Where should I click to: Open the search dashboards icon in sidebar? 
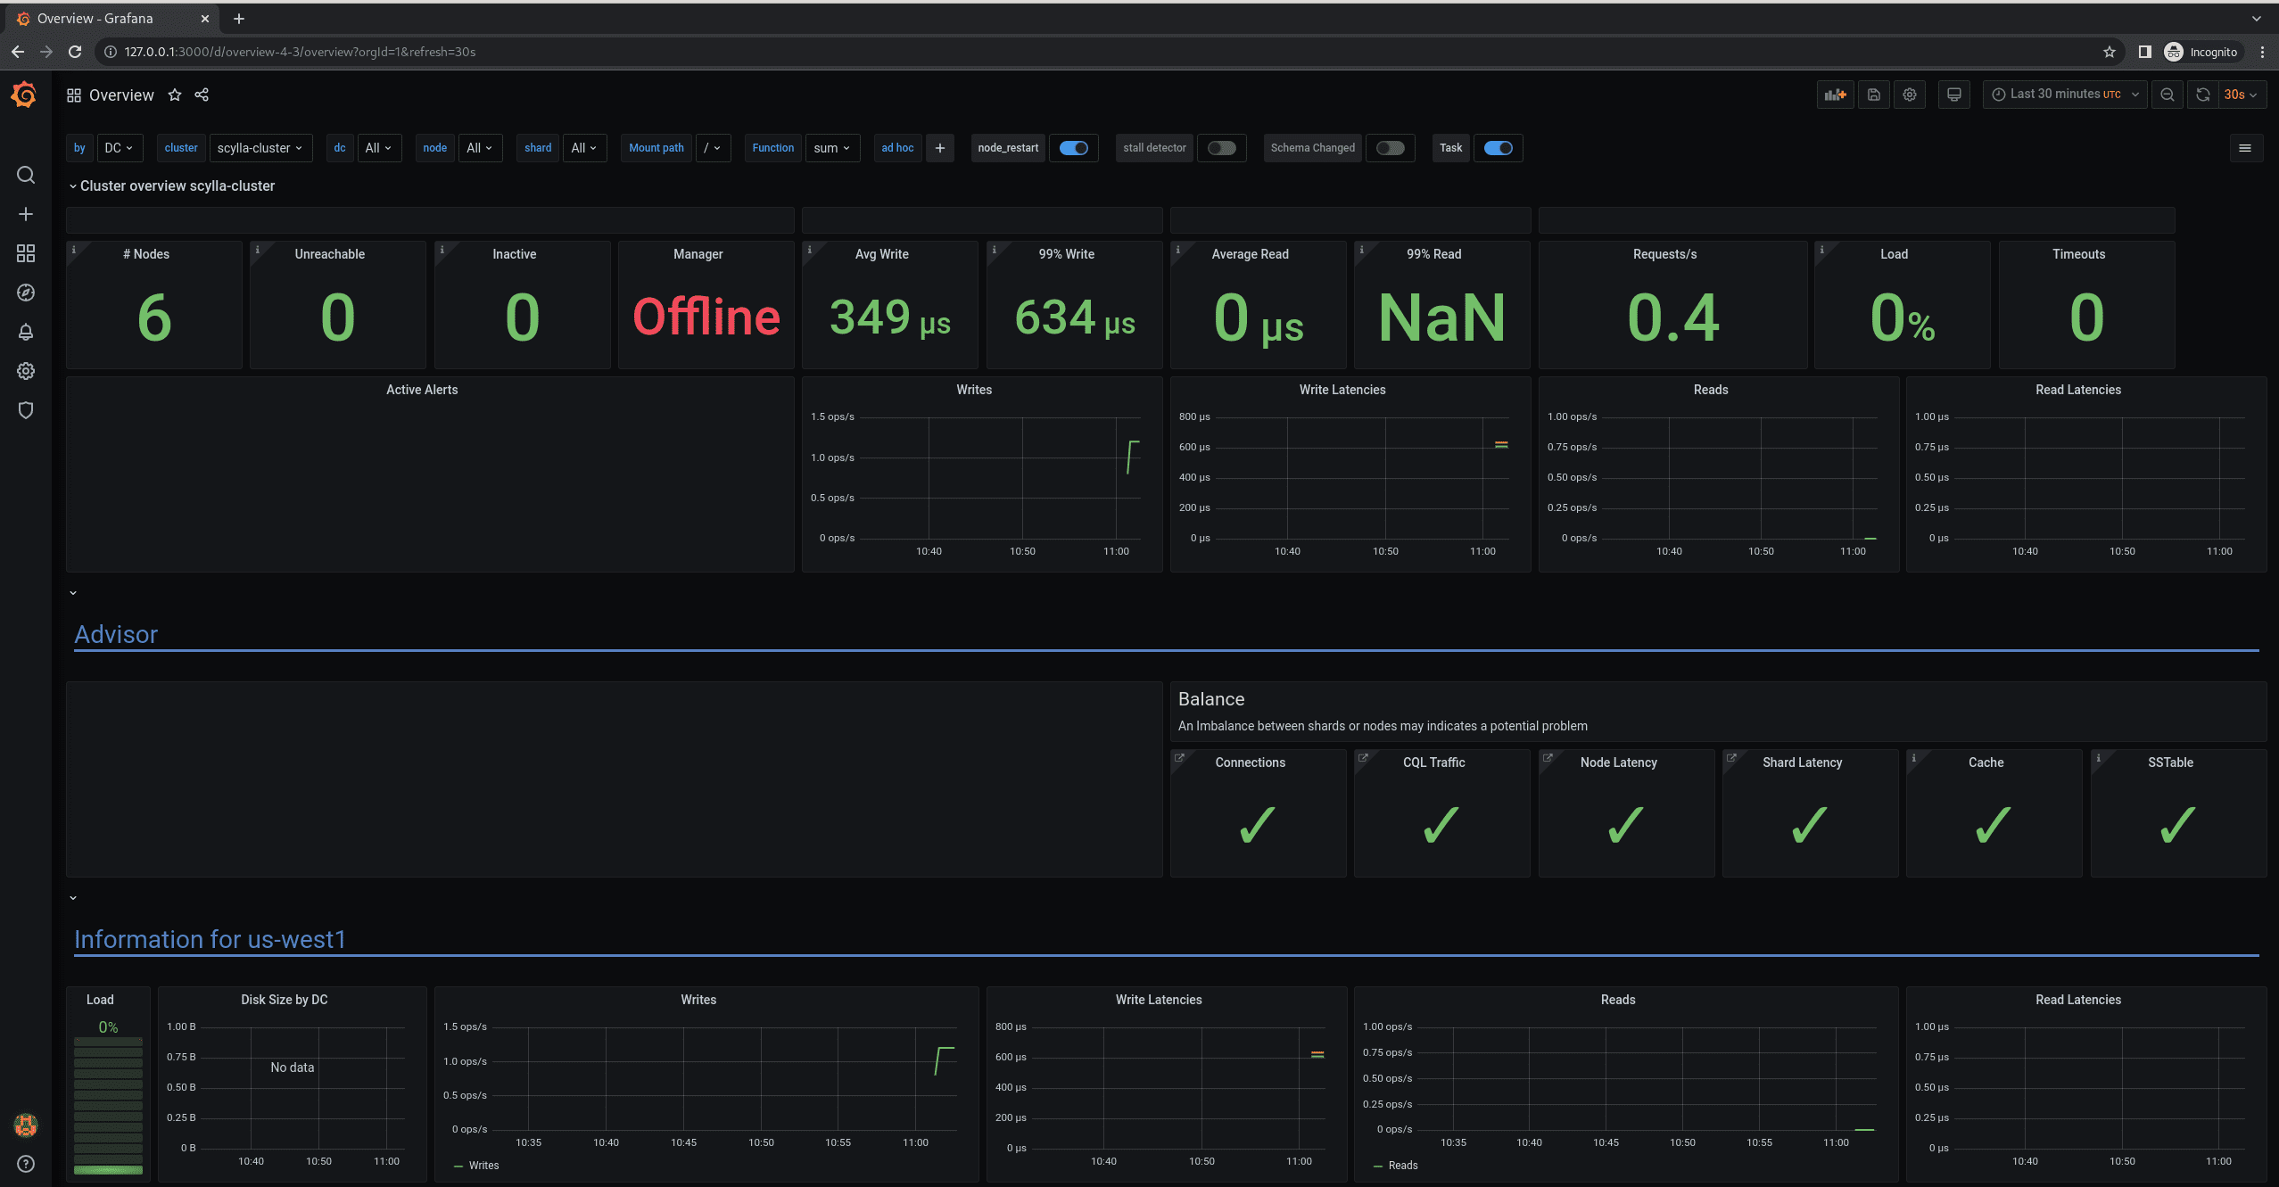tap(26, 175)
